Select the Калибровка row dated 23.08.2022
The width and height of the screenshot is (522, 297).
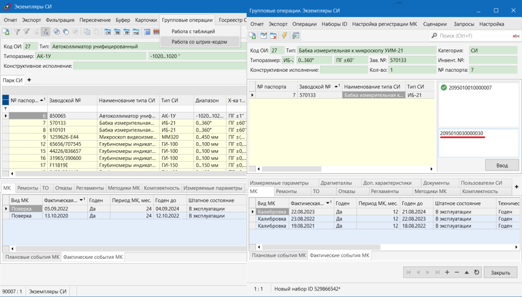(387, 219)
